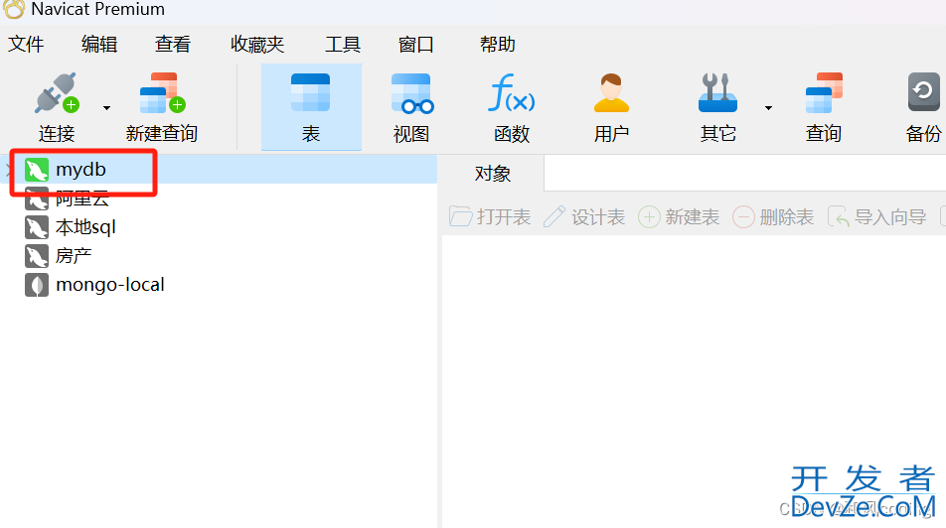
Task: Open the Window (窗口) menu
Action: pos(415,44)
